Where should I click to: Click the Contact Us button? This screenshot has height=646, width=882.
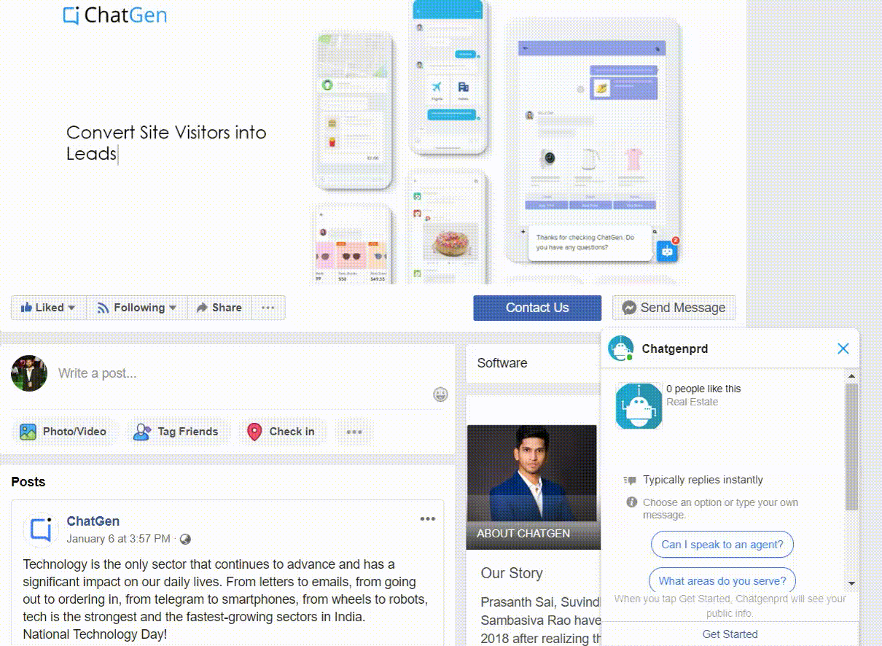537,308
